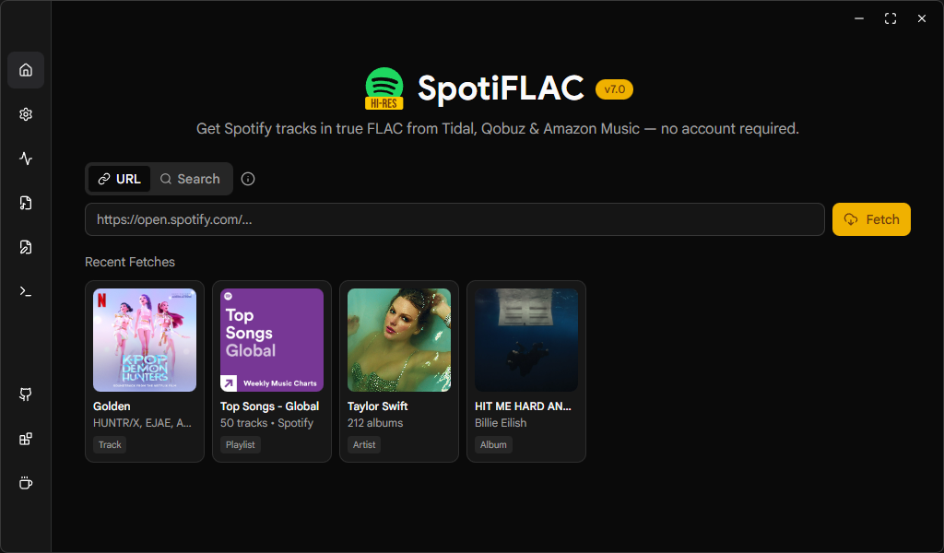Open the file edit tool icon
Screen dimensions: 944x553
pyautogui.click(x=26, y=247)
